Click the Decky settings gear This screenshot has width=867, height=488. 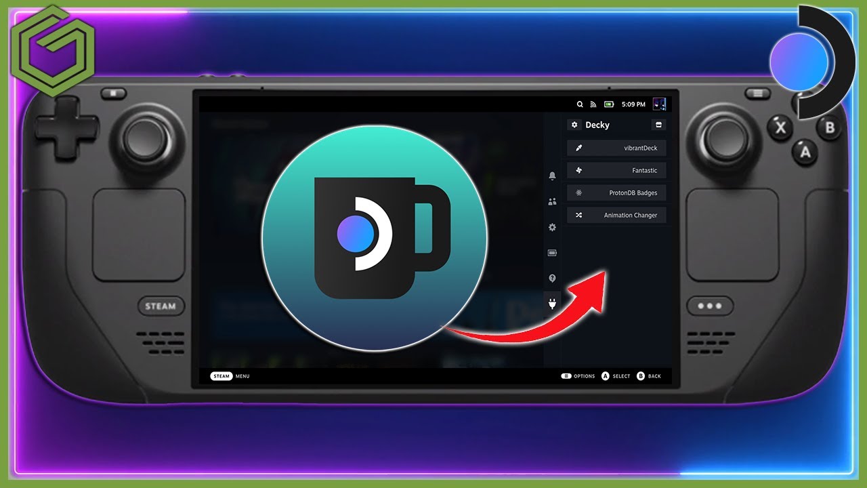pyautogui.click(x=574, y=125)
